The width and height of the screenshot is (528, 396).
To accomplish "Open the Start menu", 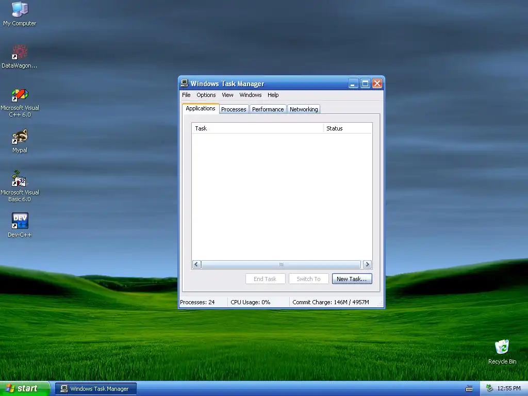I will click(25, 389).
